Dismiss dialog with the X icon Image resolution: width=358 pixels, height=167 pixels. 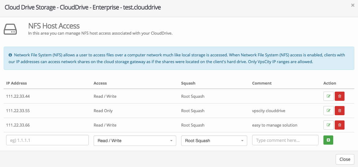[x=352, y=5]
